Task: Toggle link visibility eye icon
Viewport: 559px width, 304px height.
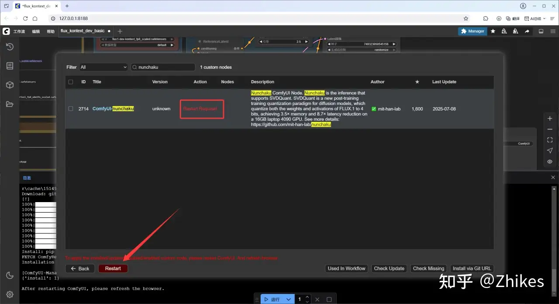Action: point(550,162)
